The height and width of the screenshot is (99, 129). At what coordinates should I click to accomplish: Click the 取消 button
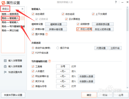coord(105,95)
